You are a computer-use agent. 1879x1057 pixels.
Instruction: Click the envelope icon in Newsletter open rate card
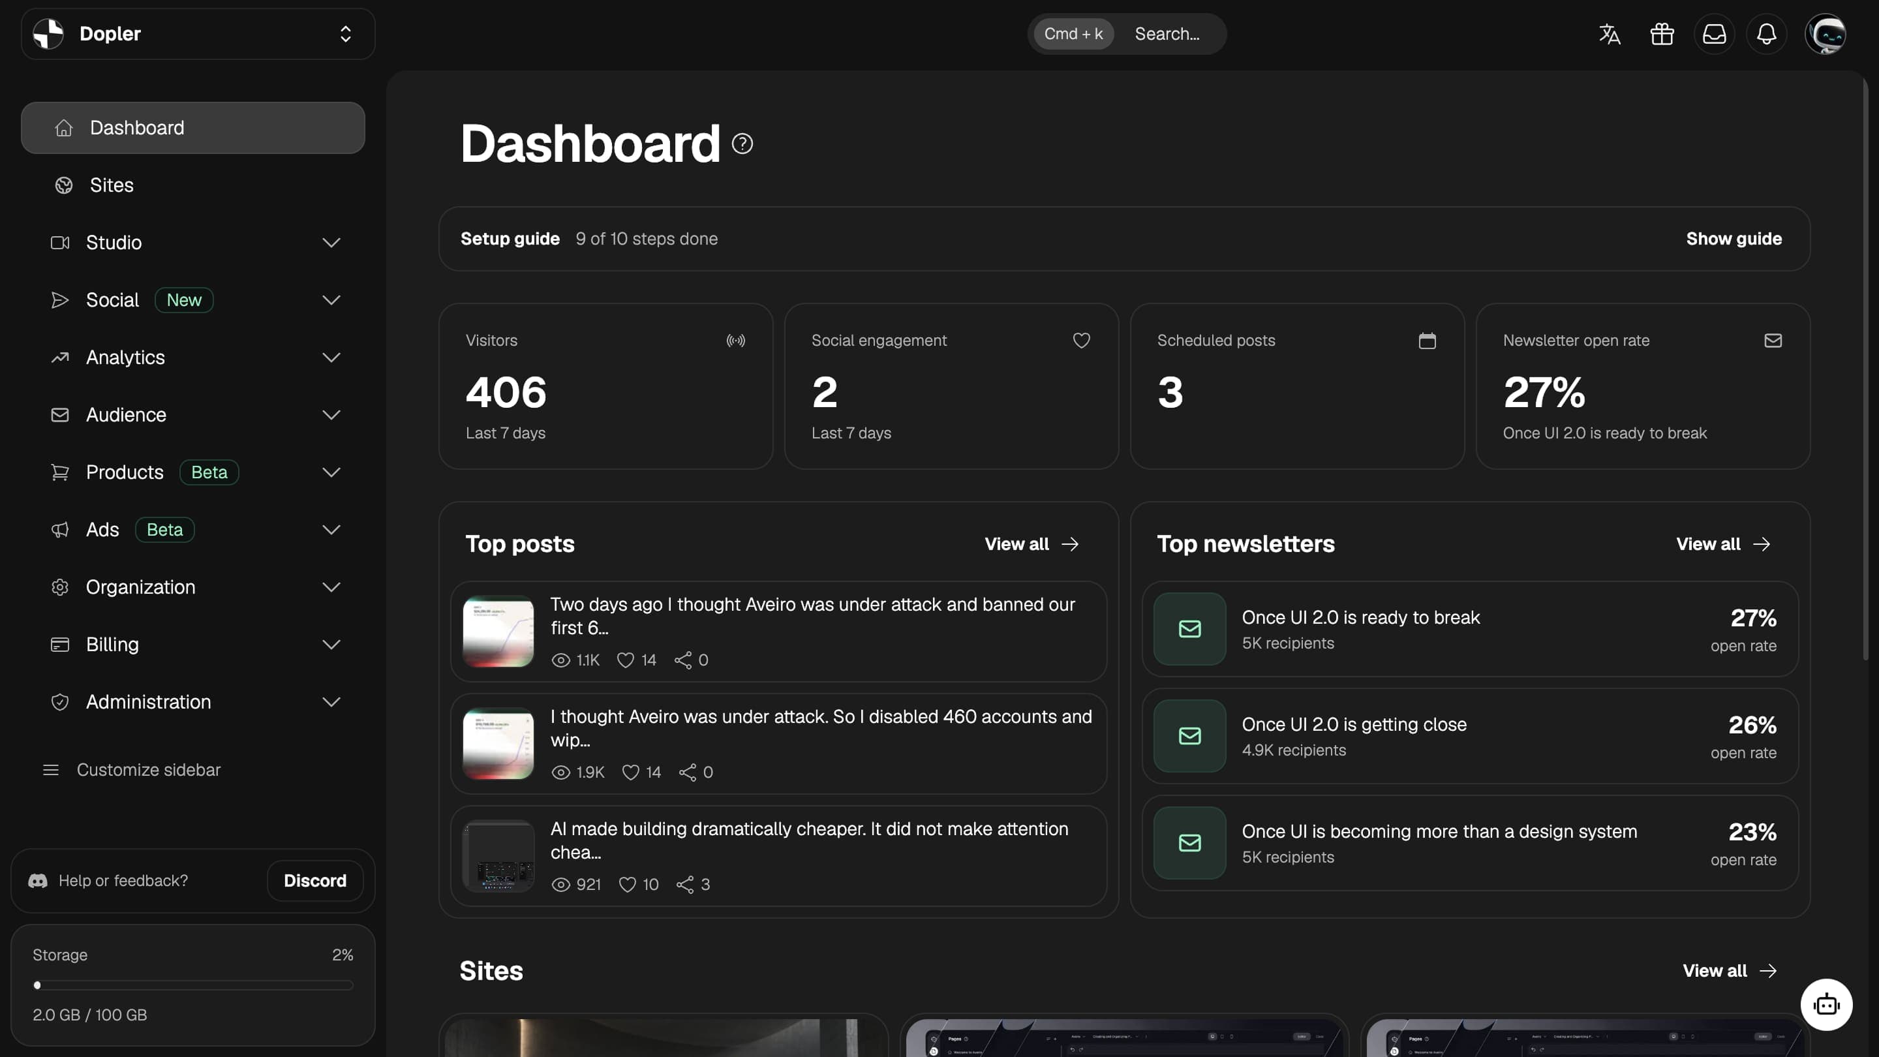[1773, 341]
